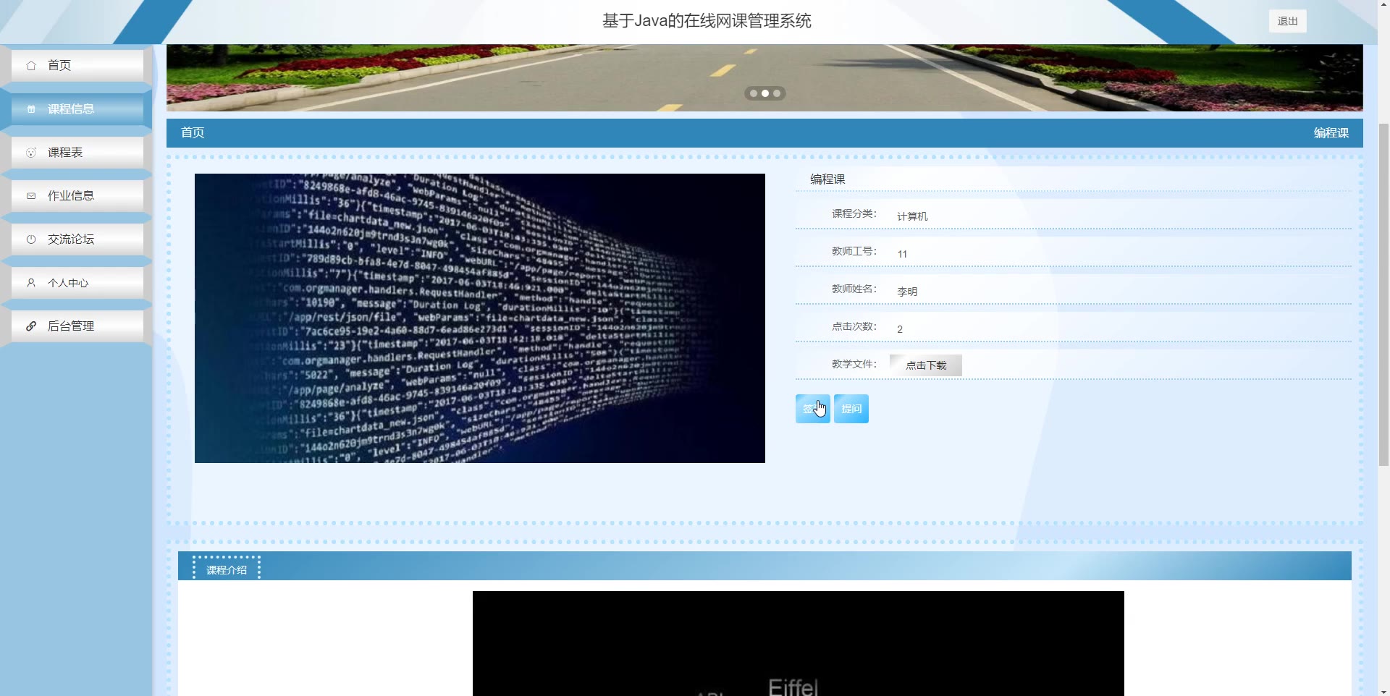Click 编程课 at the right of the breadcrumb bar
This screenshot has width=1390, height=696.
click(x=1331, y=133)
